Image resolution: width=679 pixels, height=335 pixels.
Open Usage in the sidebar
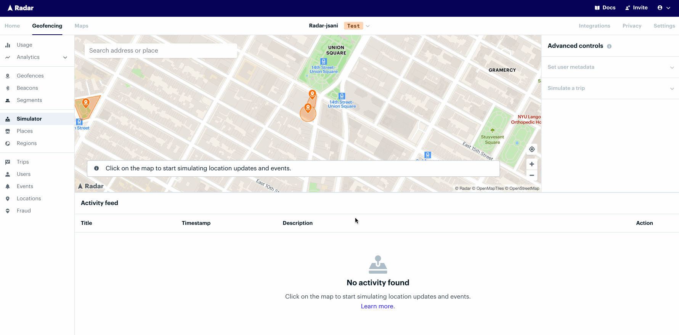click(x=24, y=45)
